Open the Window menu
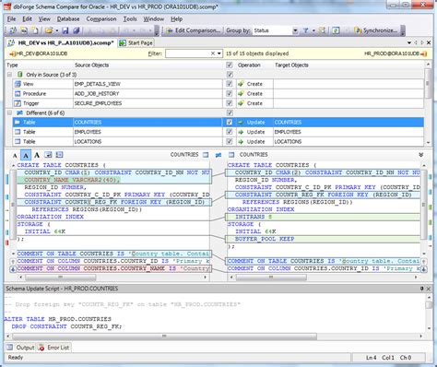This screenshot has height=367, width=437. pyautogui.click(x=154, y=19)
